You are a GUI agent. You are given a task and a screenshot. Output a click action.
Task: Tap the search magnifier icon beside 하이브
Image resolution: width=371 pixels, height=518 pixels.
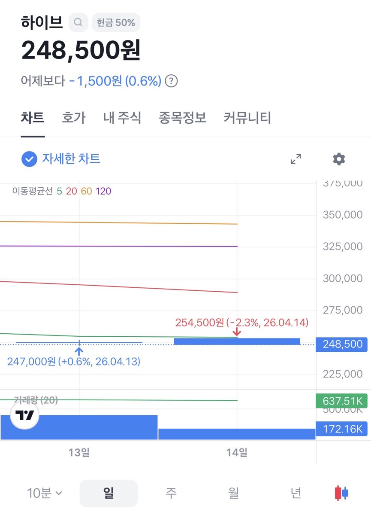tap(78, 22)
